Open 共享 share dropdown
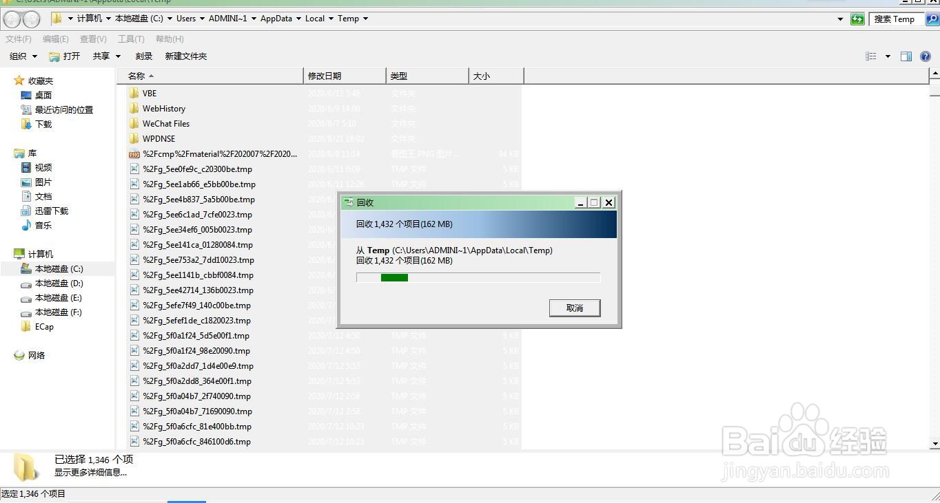 click(x=107, y=56)
